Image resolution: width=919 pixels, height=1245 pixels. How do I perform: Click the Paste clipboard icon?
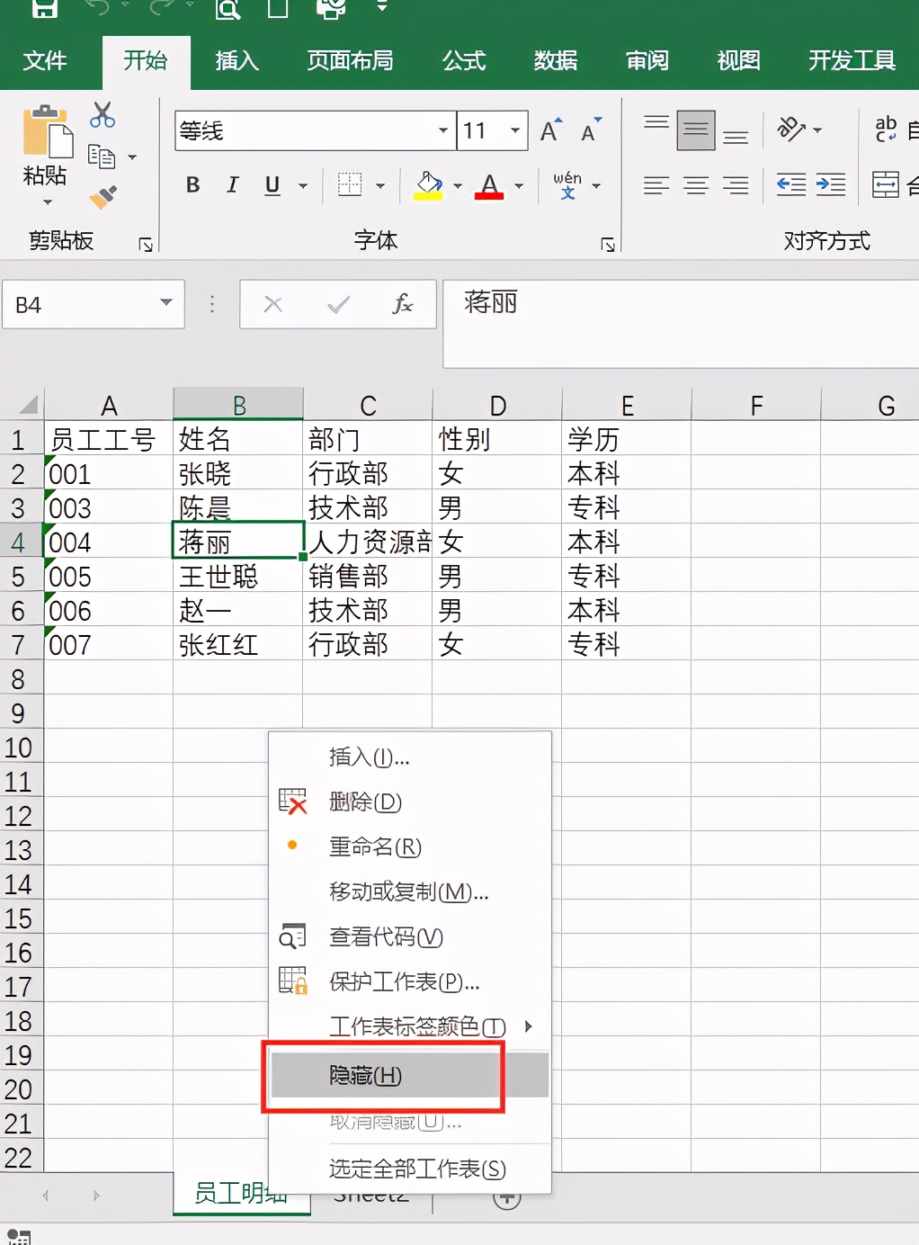(x=47, y=133)
